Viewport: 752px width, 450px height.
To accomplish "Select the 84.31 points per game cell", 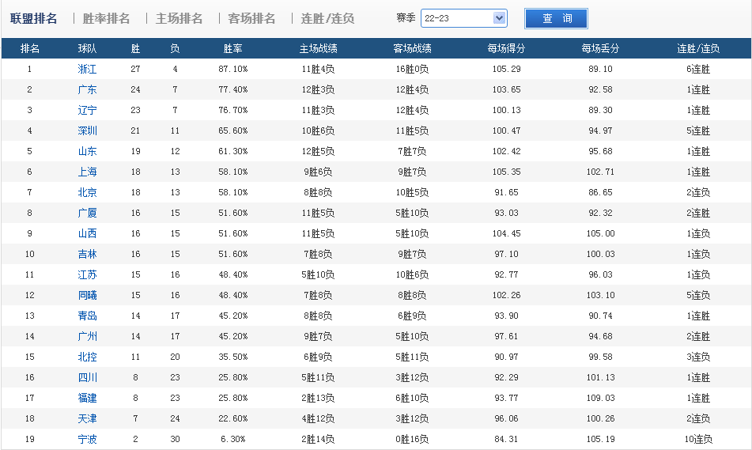I will [506, 439].
